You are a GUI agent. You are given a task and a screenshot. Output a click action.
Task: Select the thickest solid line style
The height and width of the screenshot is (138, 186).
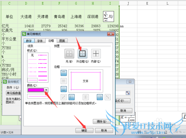pos(42,76)
